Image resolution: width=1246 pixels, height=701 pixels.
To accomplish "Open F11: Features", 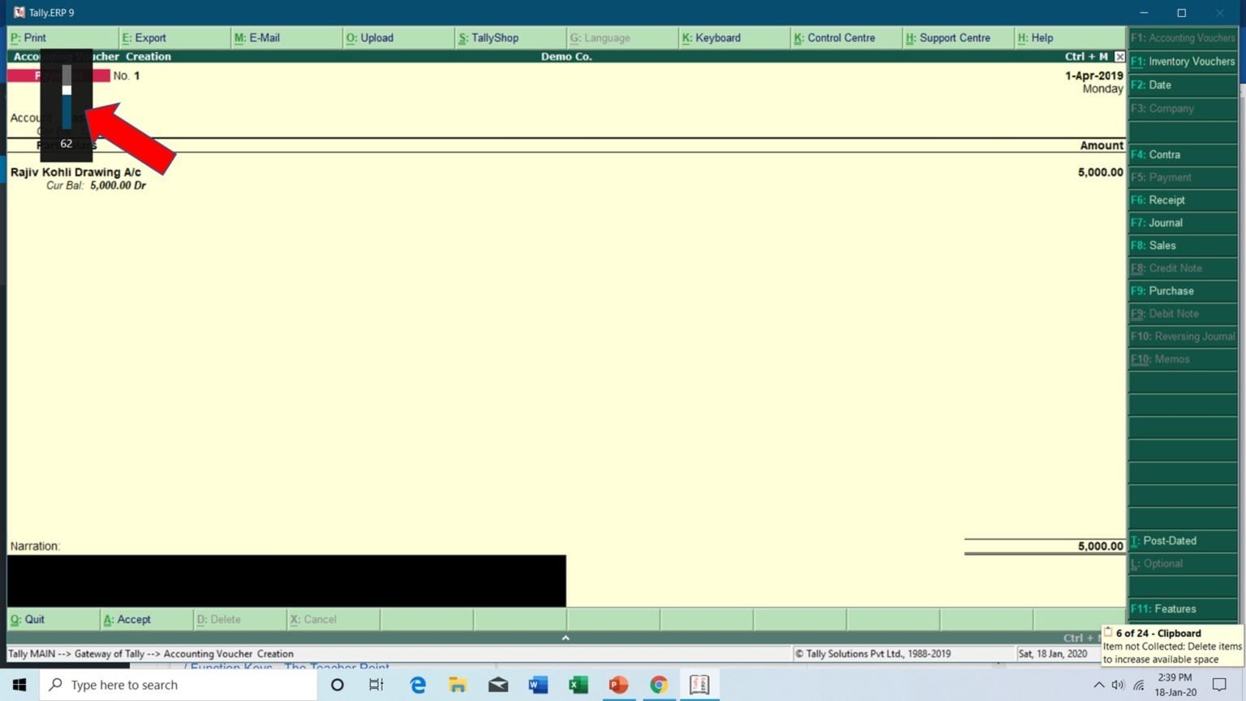I will coord(1183,609).
